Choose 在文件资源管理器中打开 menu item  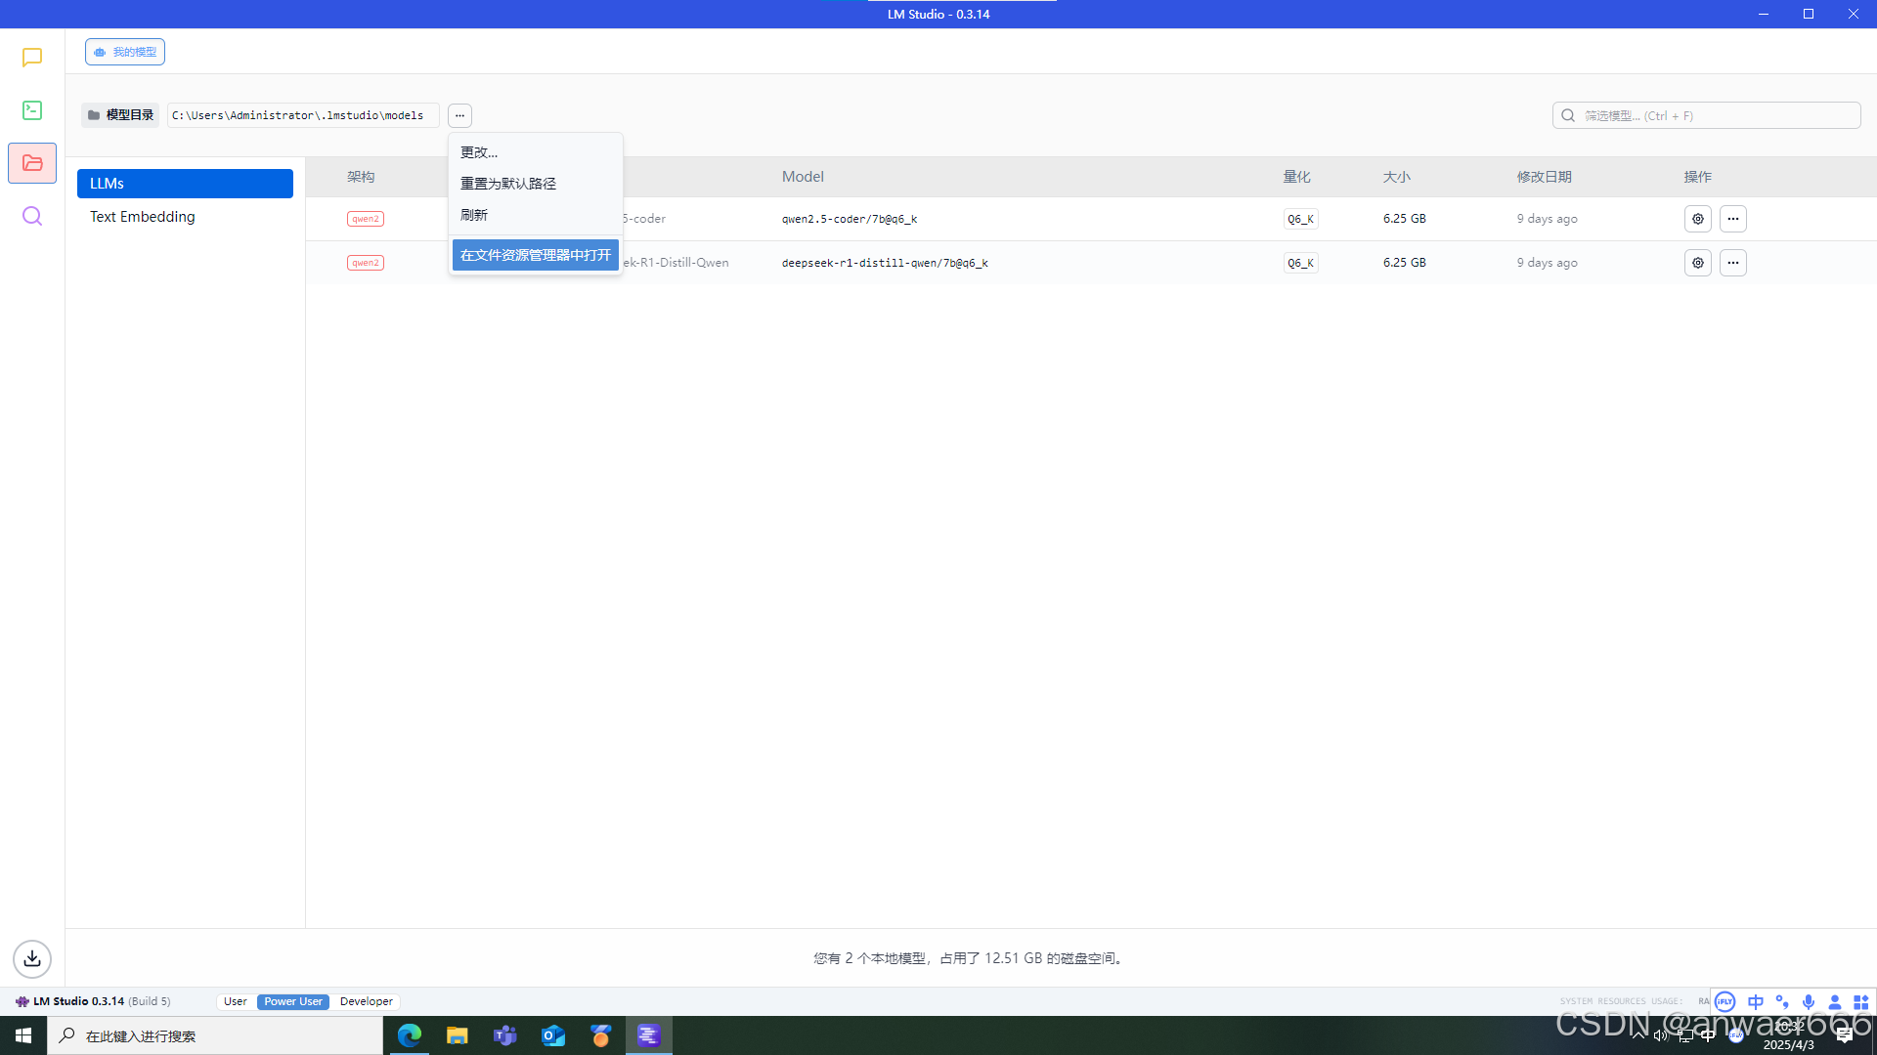click(x=536, y=255)
